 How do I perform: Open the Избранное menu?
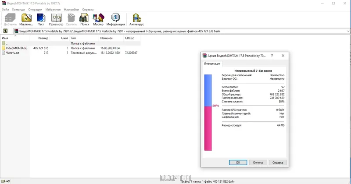click(53, 9)
